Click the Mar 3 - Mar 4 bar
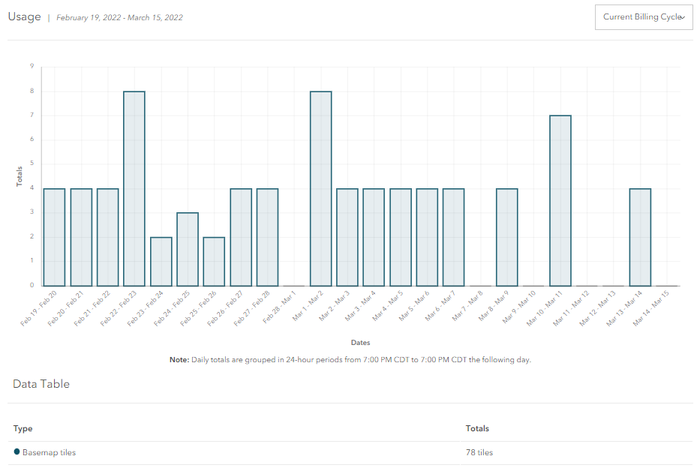The height and width of the screenshot is (474, 700). coord(374,237)
